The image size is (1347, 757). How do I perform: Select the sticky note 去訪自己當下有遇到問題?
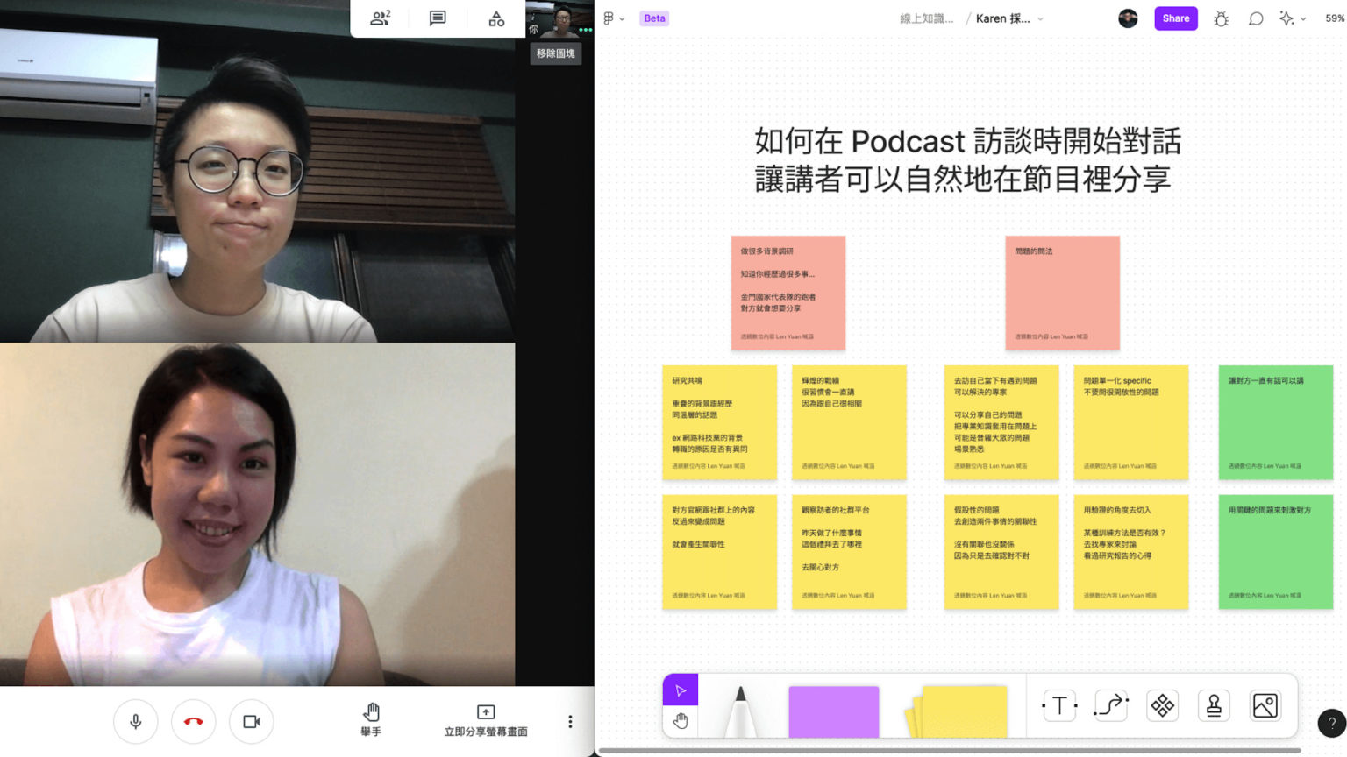[1001, 422]
